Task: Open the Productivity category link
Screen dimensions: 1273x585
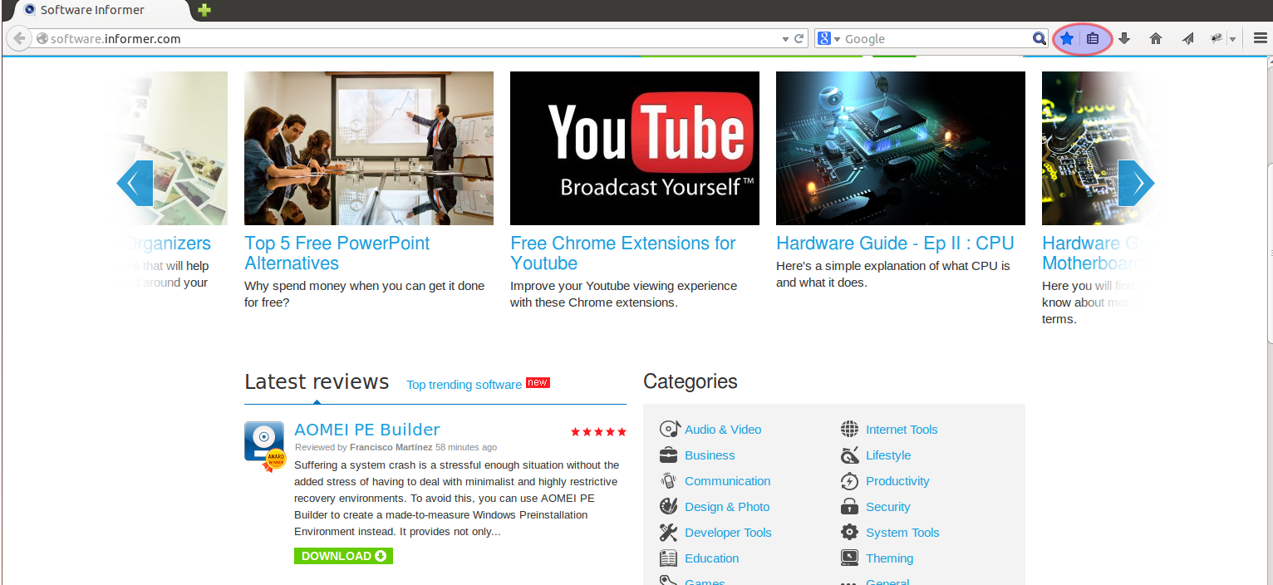Action: 897,481
